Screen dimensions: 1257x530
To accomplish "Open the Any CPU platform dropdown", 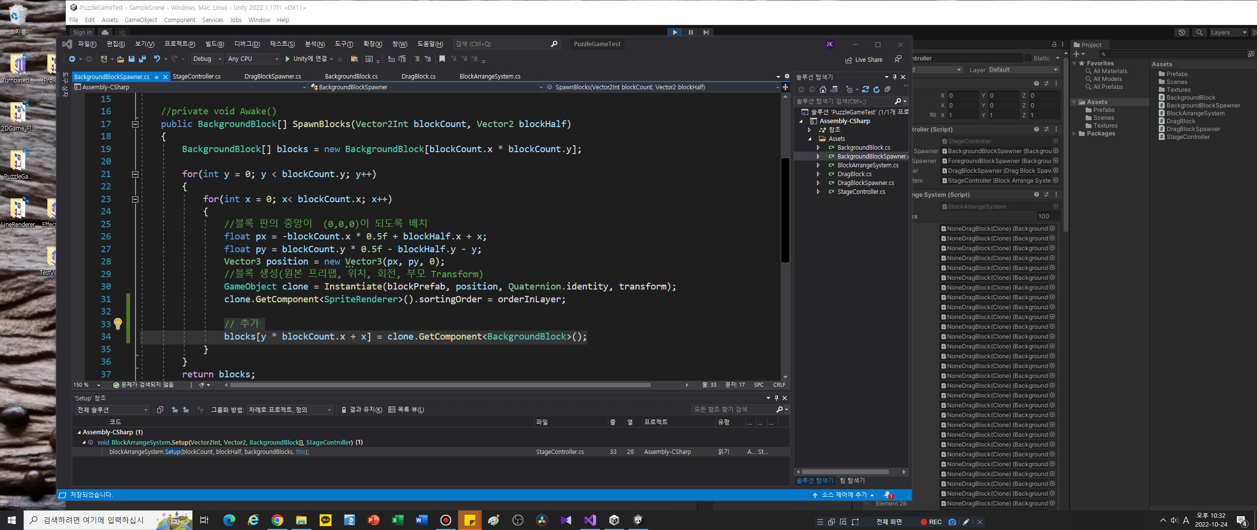I will point(253,59).
